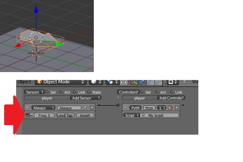243x162 pixels.
Task: Open the Python controller type dropdown
Action: (135, 108)
